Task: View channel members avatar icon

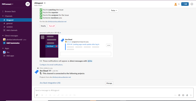Action: click(176, 4)
